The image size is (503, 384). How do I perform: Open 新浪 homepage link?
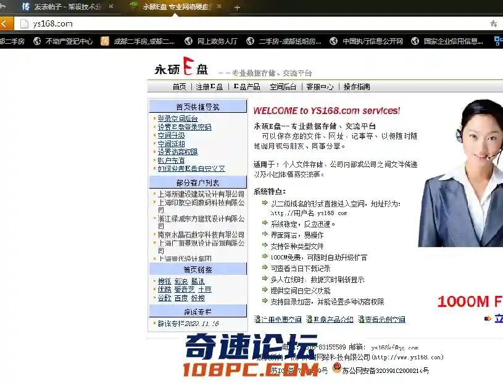pos(181,282)
